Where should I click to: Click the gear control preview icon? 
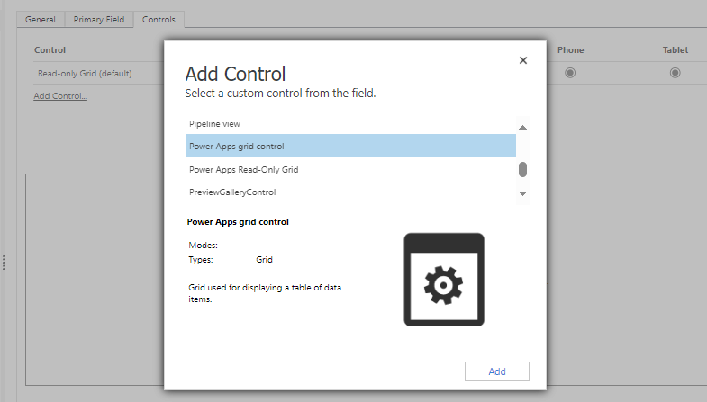pos(444,279)
